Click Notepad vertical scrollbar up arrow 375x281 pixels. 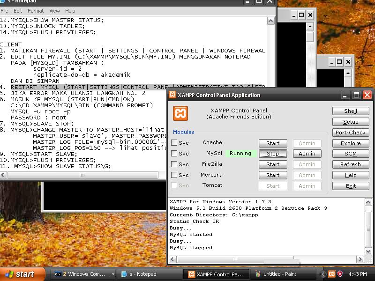270,21
